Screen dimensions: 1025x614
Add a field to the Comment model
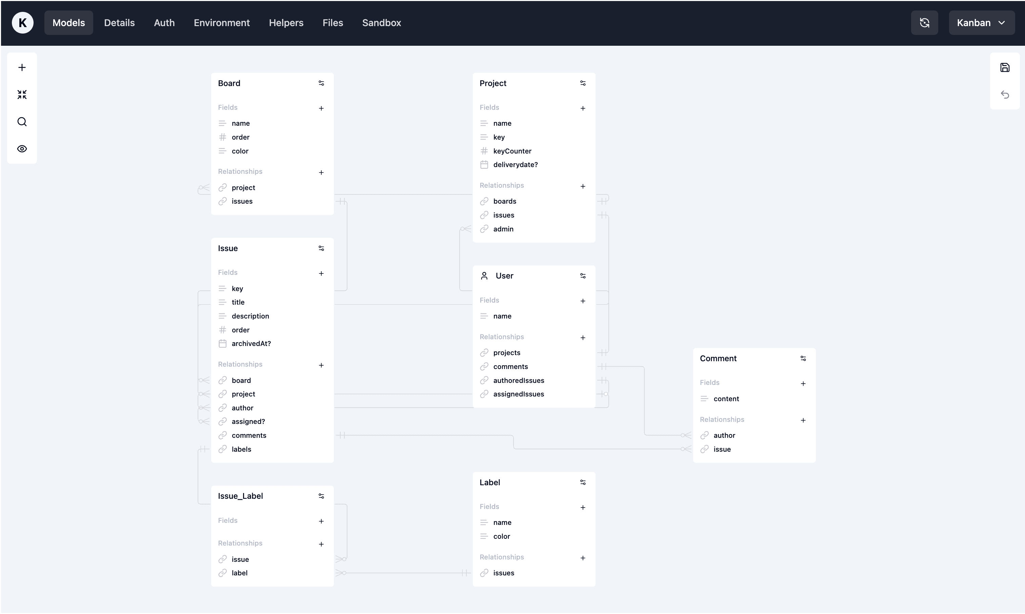coord(803,384)
